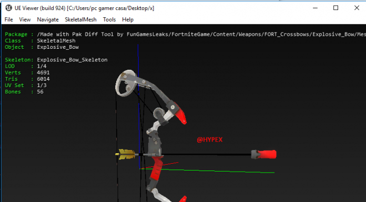
Task: Click the bow's upper cam wheel
Action: tap(125, 83)
